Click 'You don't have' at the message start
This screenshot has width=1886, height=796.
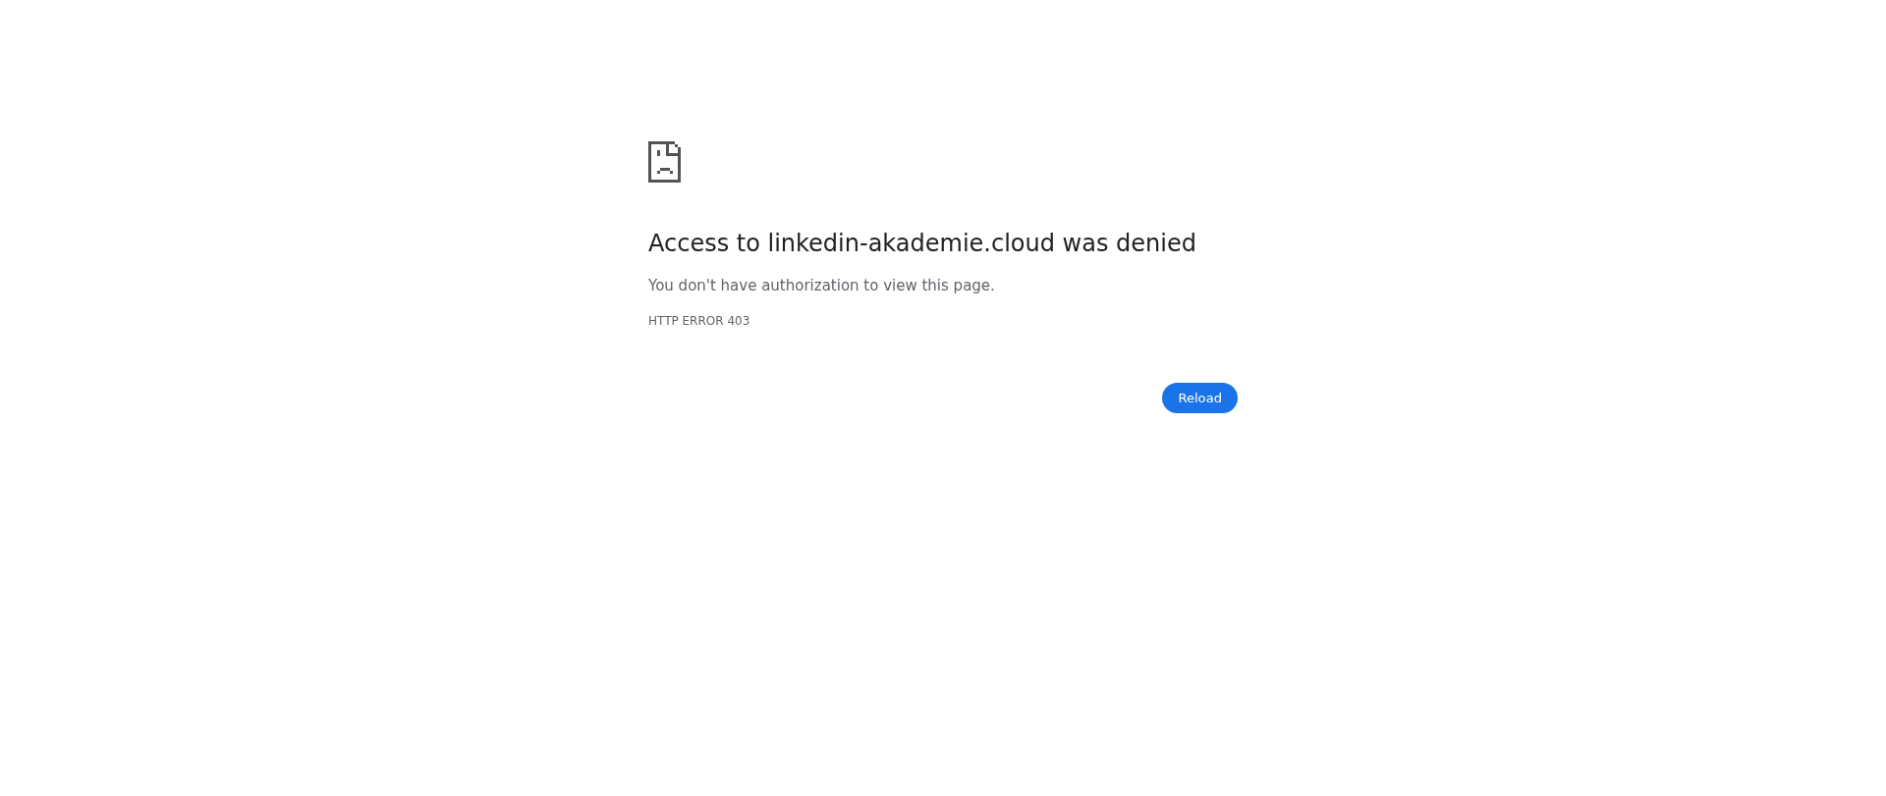702,286
